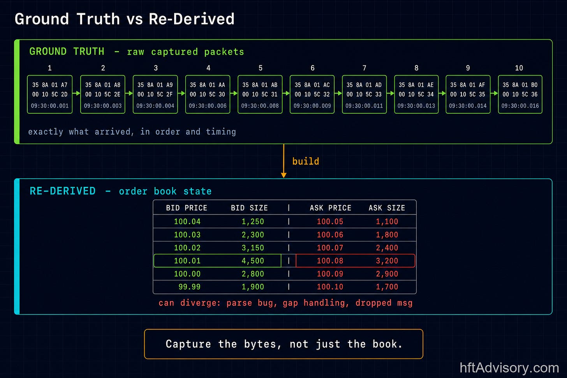Click hex bytes "35 8A 01 A7"
Screen dimensions: 567x378
50,85
